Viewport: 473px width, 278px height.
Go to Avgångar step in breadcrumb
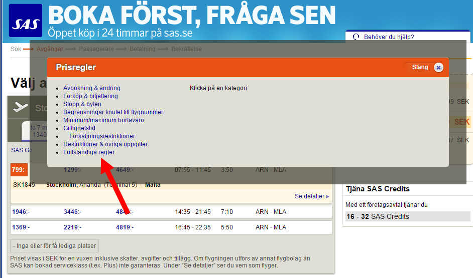click(x=50, y=49)
